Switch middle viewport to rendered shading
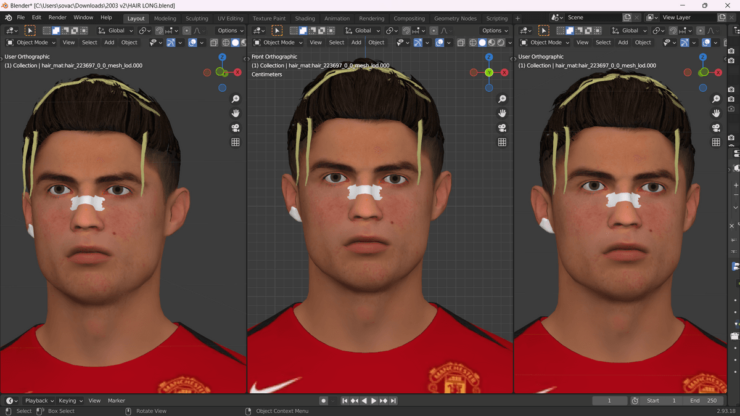Screen dimensions: 740x416 (501, 43)
